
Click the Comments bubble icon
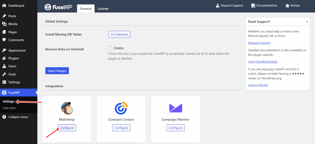pyautogui.click(x=4, y=40)
